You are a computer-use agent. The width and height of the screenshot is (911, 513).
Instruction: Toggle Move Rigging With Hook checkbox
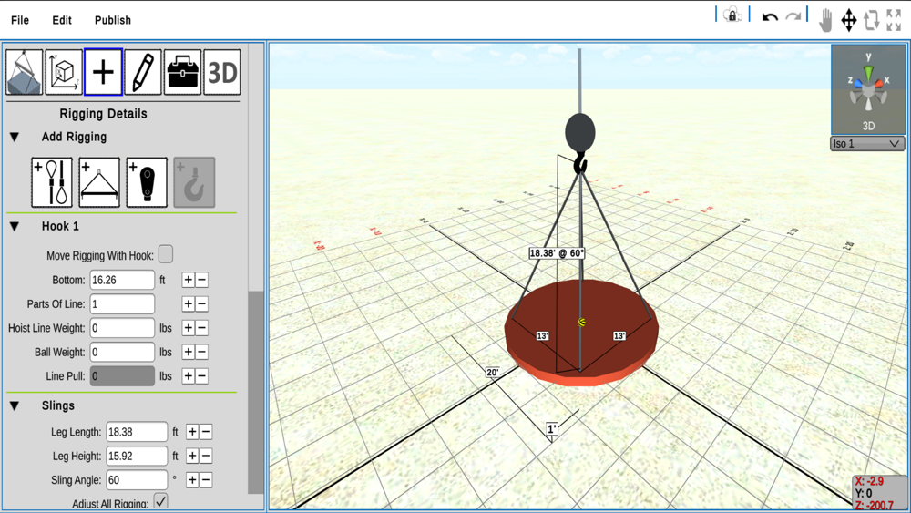click(x=166, y=254)
